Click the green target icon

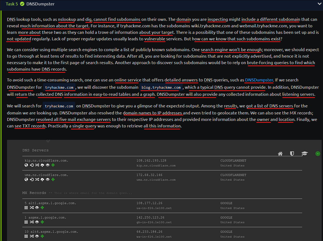pos(318,154)
